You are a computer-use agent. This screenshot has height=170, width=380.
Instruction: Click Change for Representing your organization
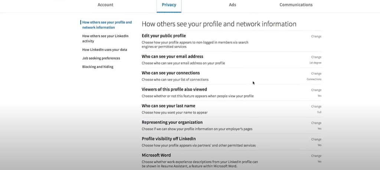point(316,123)
